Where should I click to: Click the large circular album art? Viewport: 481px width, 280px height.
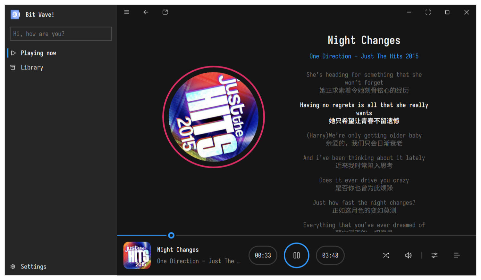tap(214, 117)
